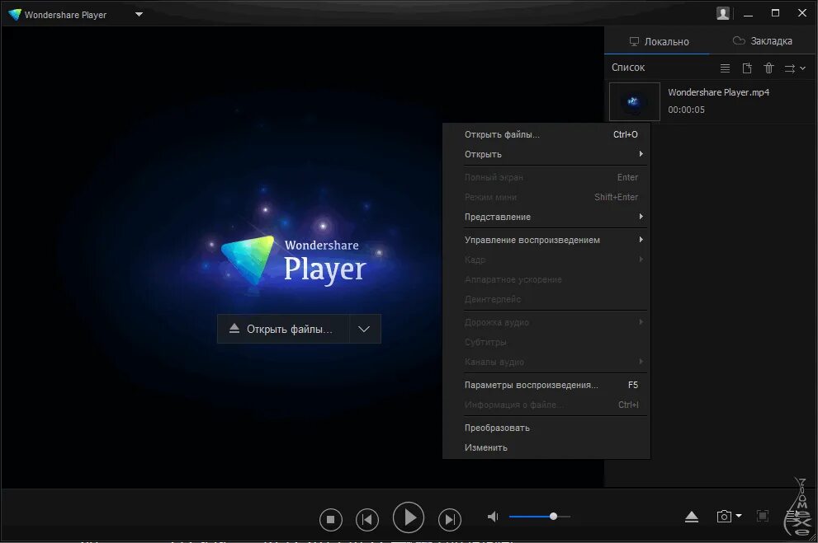Close the Wondershare Player window
Screen dimensions: 818x543
(802, 13)
